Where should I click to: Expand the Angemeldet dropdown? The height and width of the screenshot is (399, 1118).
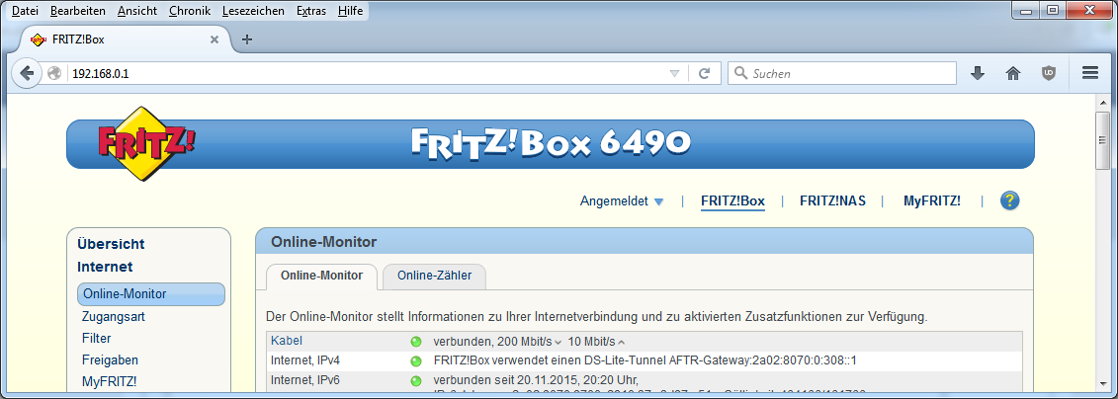[x=622, y=201]
